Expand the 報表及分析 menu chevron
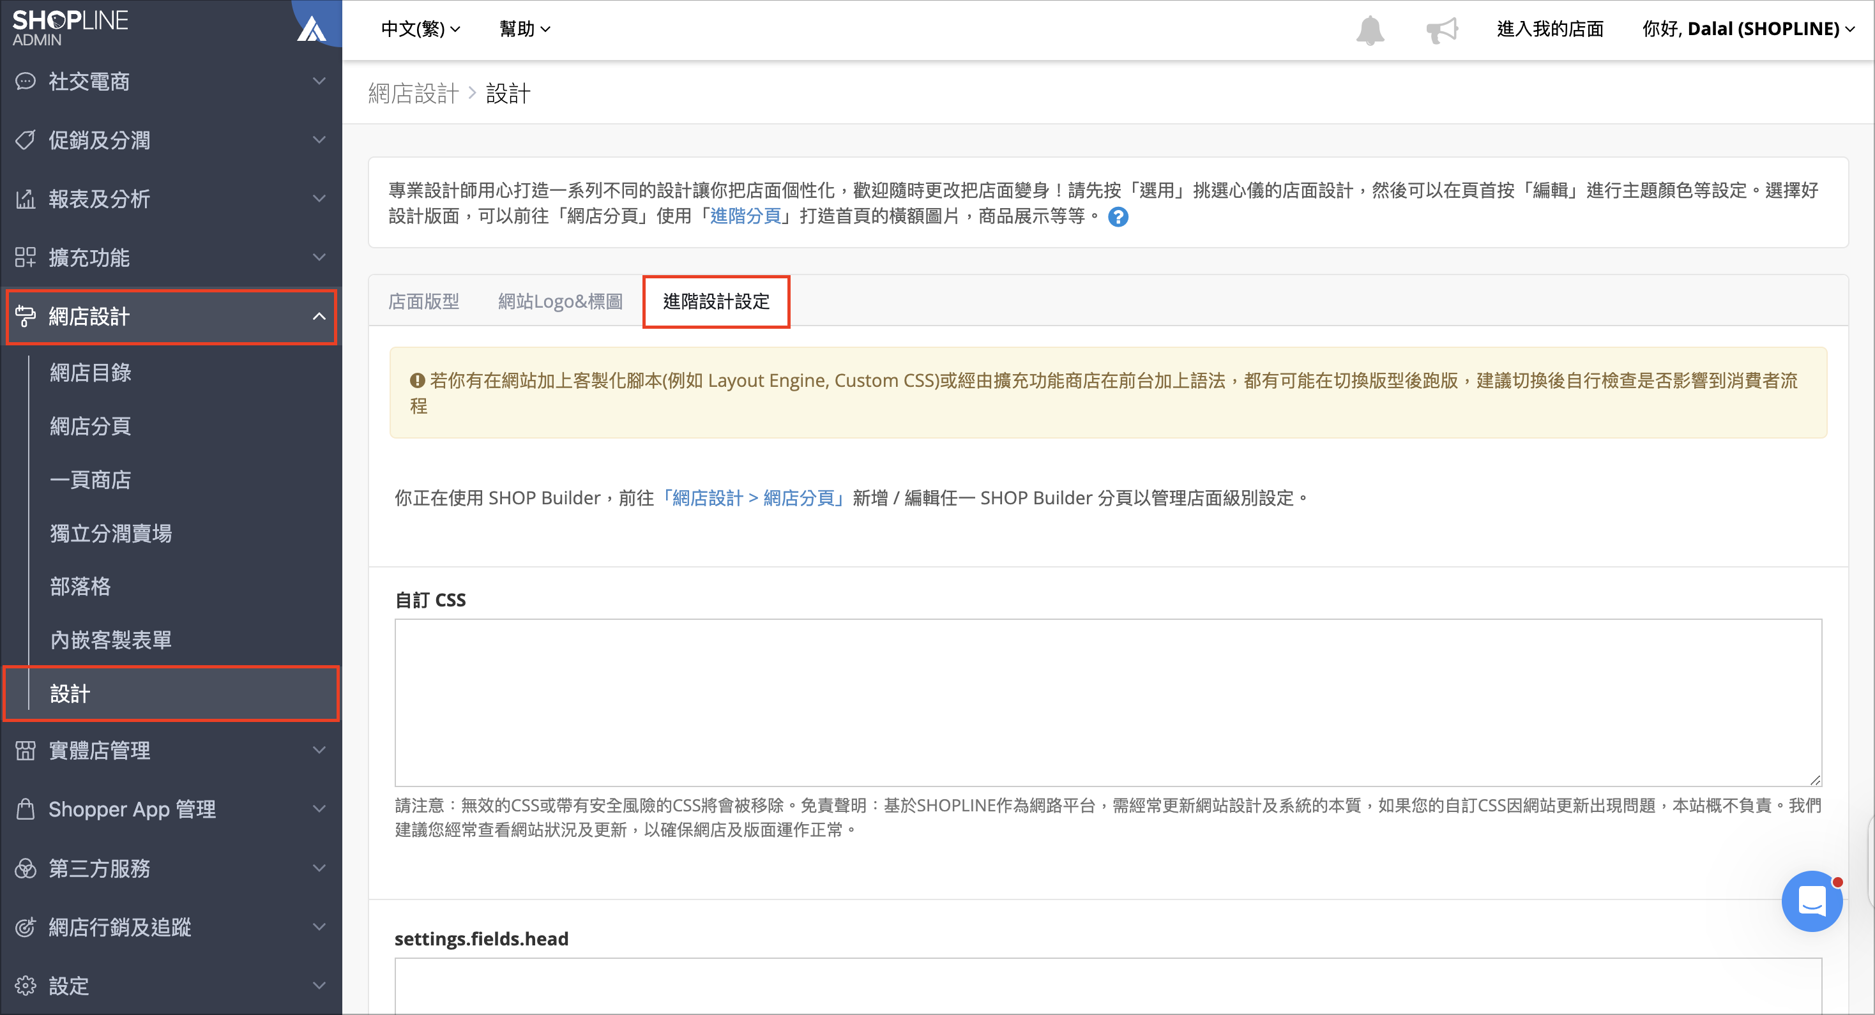 [319, 199]
